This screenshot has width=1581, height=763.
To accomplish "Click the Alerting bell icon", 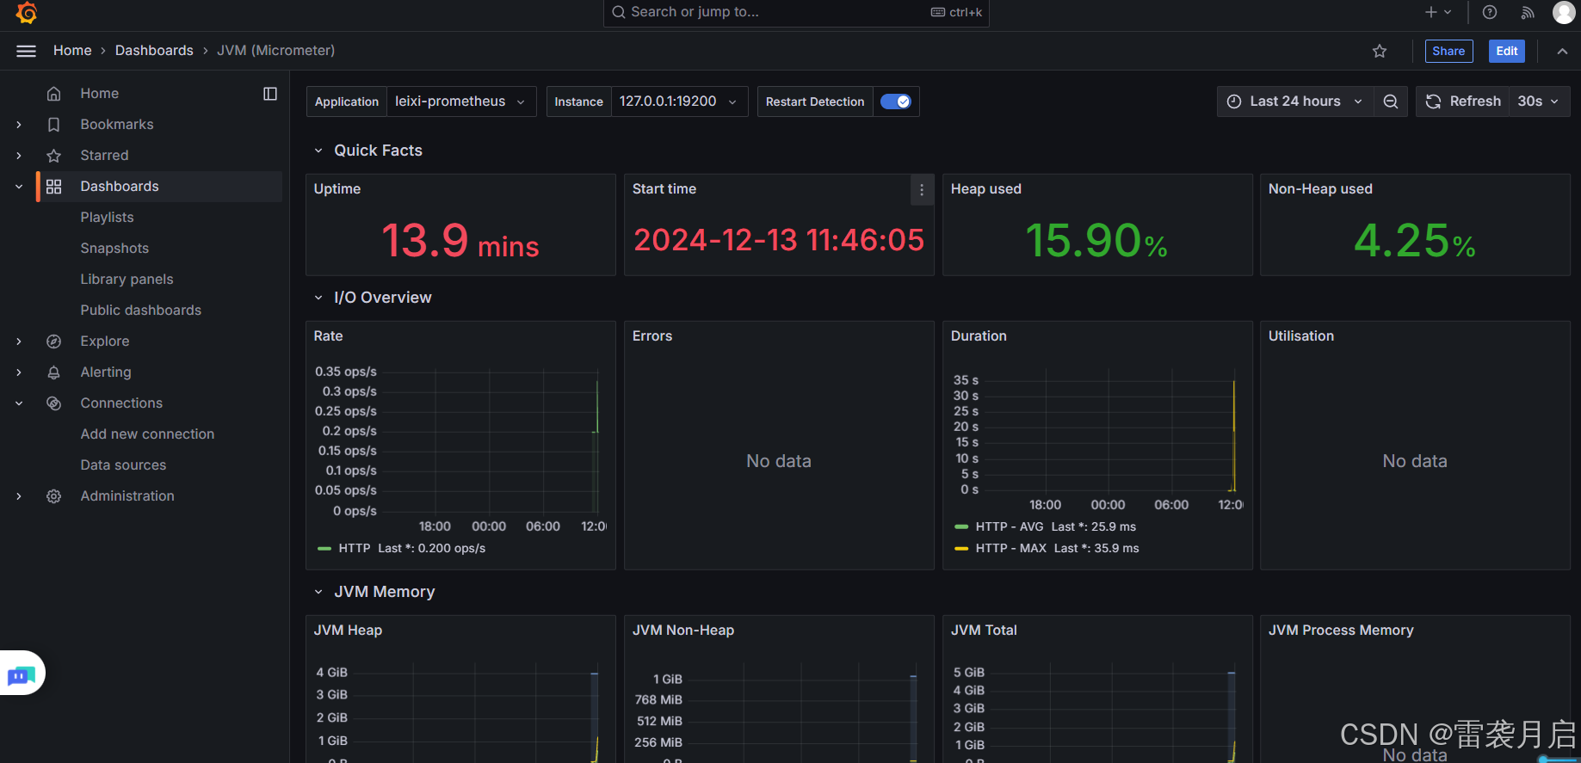I will tap(53, 372).
